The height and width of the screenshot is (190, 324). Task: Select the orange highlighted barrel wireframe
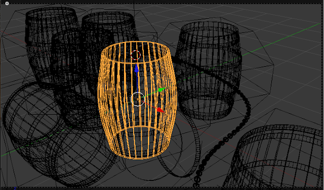pos(137,100)
